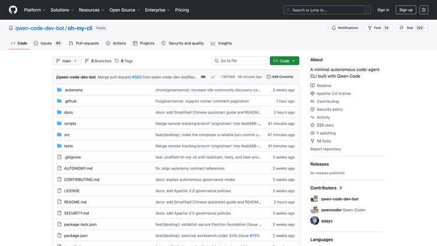Image resolution: width=437 pixels, height=246 pixels.
Task: Switch to the Security and quality tab
Action: [182, 43]
